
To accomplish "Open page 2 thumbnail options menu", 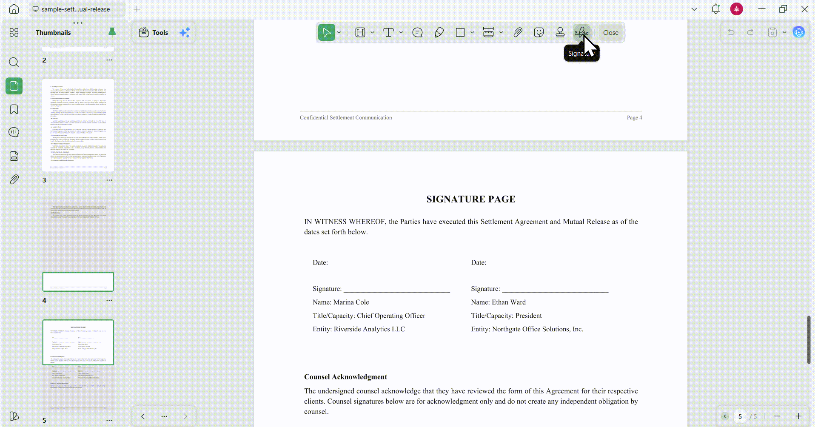I will tap(109, 60).
